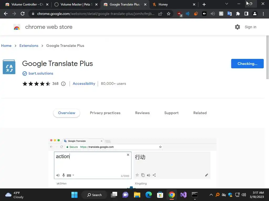Open the system volume tray icon
This screenshot has height=201, width=269.
point(244,195)
